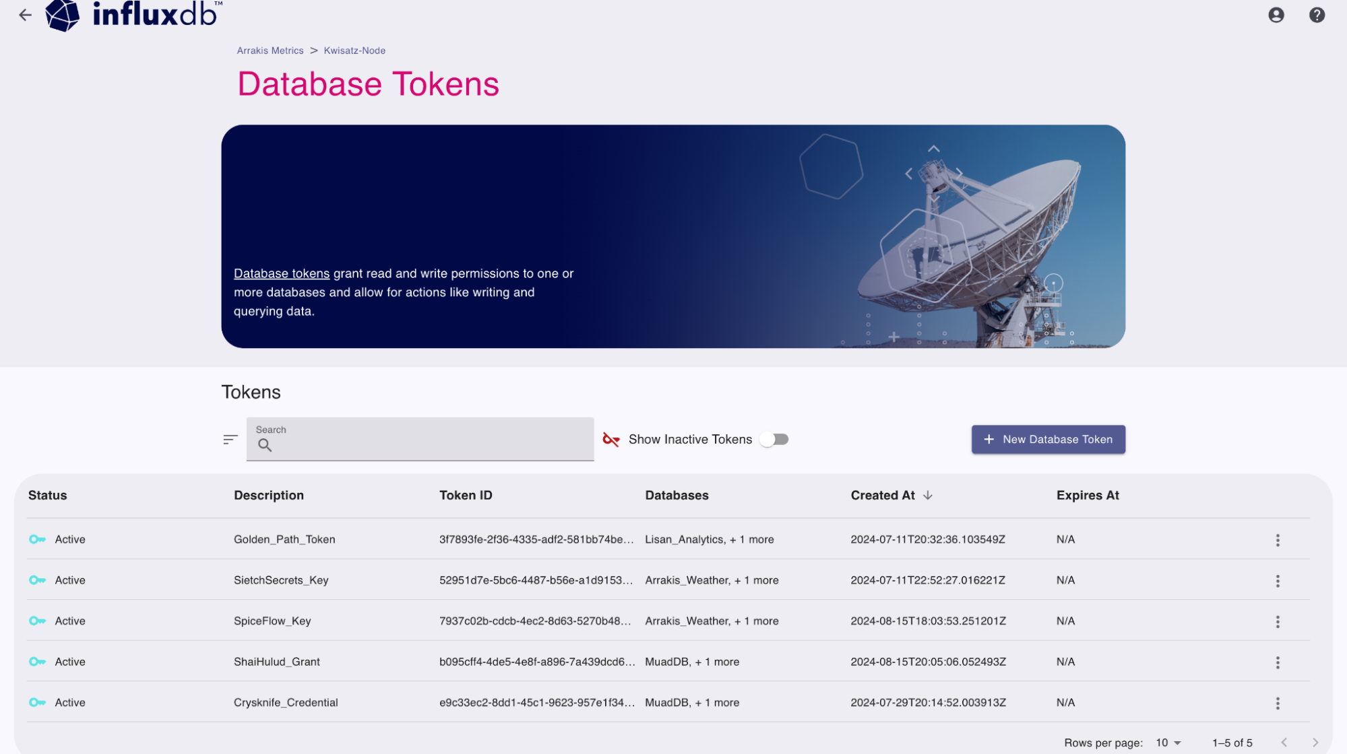1347x754 pixels.
Task: Open the user account icon
Action: [x=1276, y=15]
